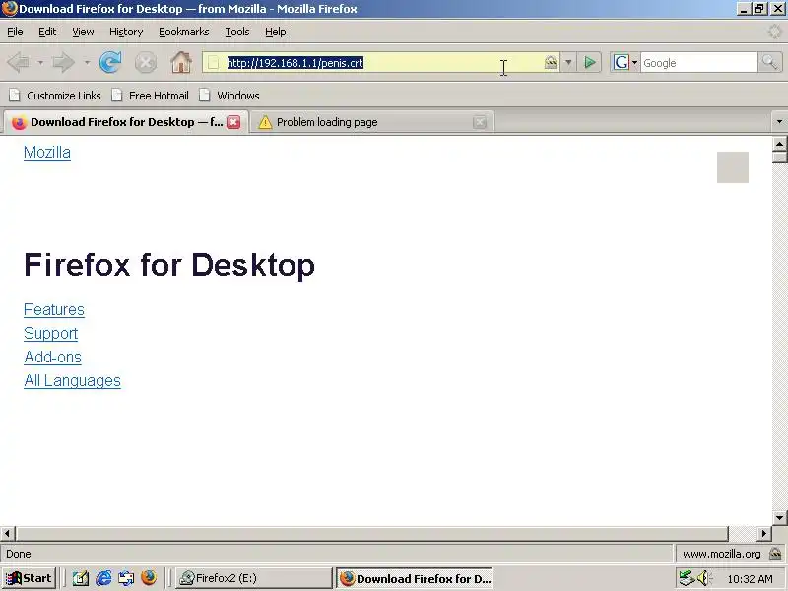This screenshot has width=788, height=591.
Task: Click Download Firefox taskbar button
Action: click(415, 578)
